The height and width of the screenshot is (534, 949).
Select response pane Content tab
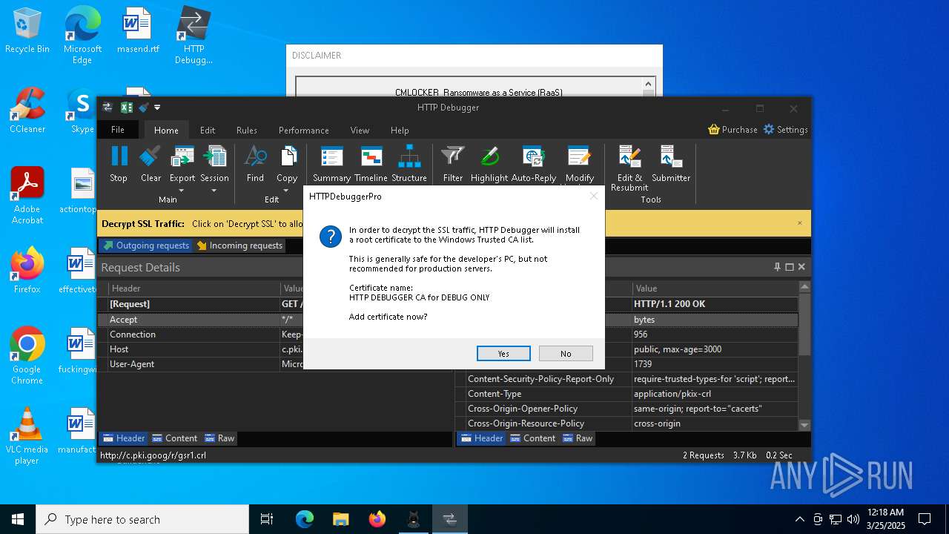coord(532,438)
